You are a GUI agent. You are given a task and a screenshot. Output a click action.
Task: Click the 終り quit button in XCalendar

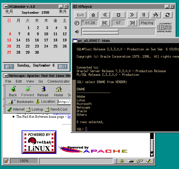click(x=9, y=67)
